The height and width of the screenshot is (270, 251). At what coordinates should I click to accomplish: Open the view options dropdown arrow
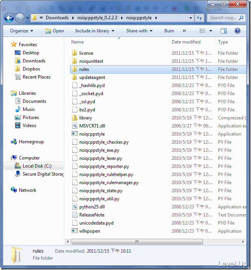pos(211,31)
